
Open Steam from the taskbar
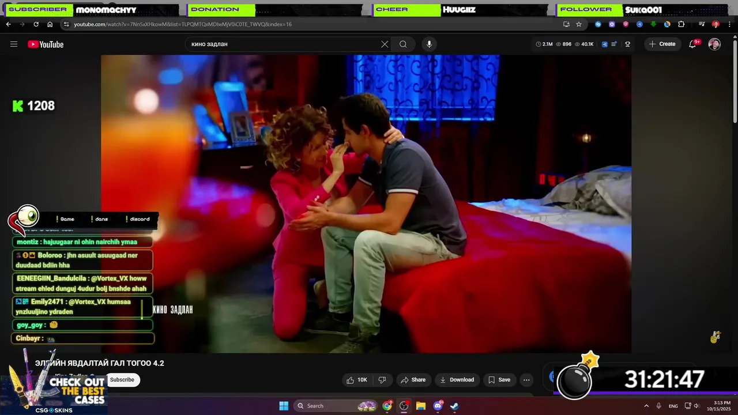(x=454, y=406)
